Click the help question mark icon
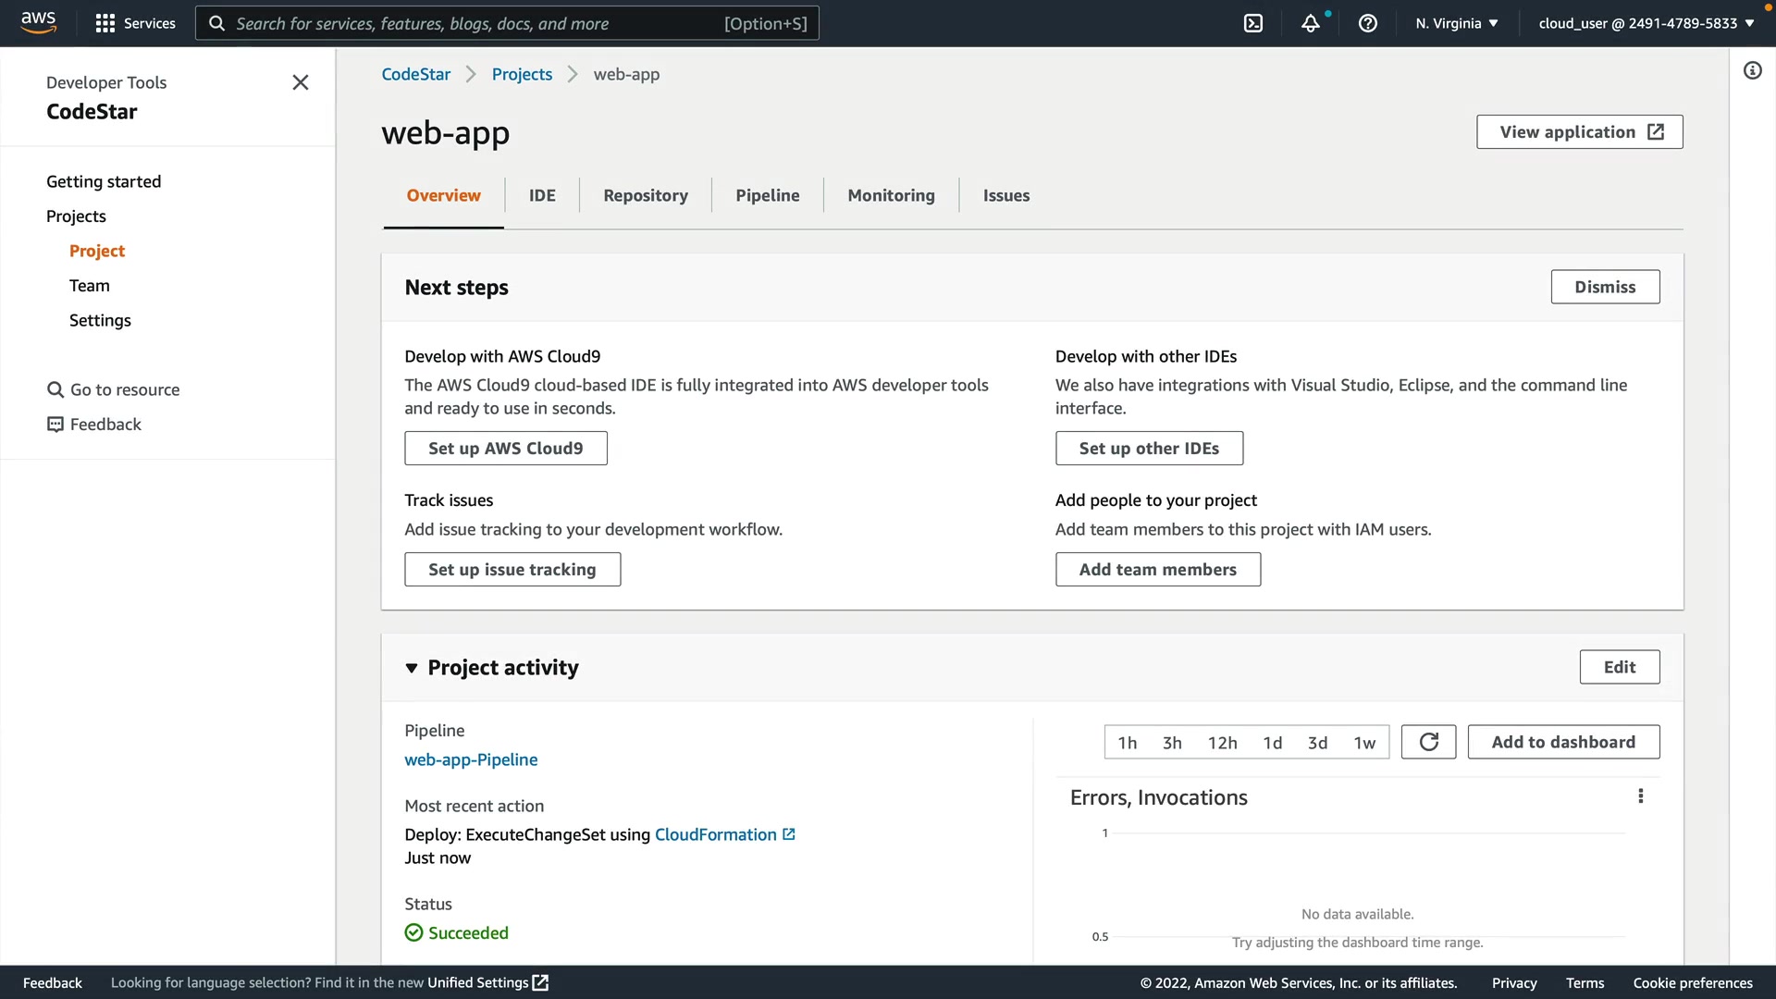The width and height of the screenshot is (1776, 999). pos(1367,23)
